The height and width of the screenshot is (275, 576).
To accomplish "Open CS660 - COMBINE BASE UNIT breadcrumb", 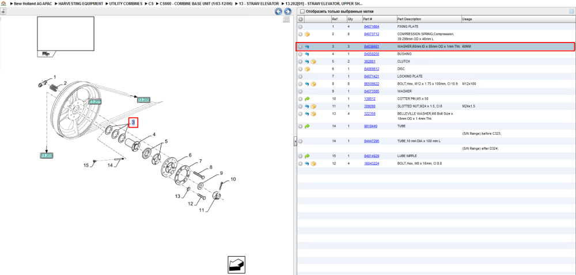I will point(196,3).
